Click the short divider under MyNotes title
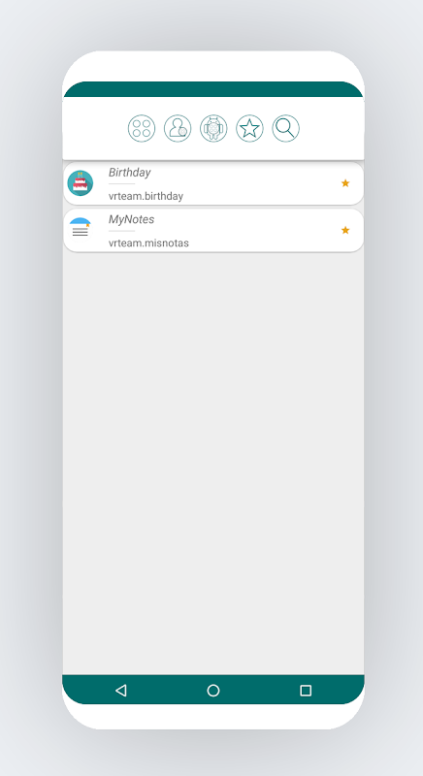The width and height of the screenshot is (423, 776). pos(121,231)
